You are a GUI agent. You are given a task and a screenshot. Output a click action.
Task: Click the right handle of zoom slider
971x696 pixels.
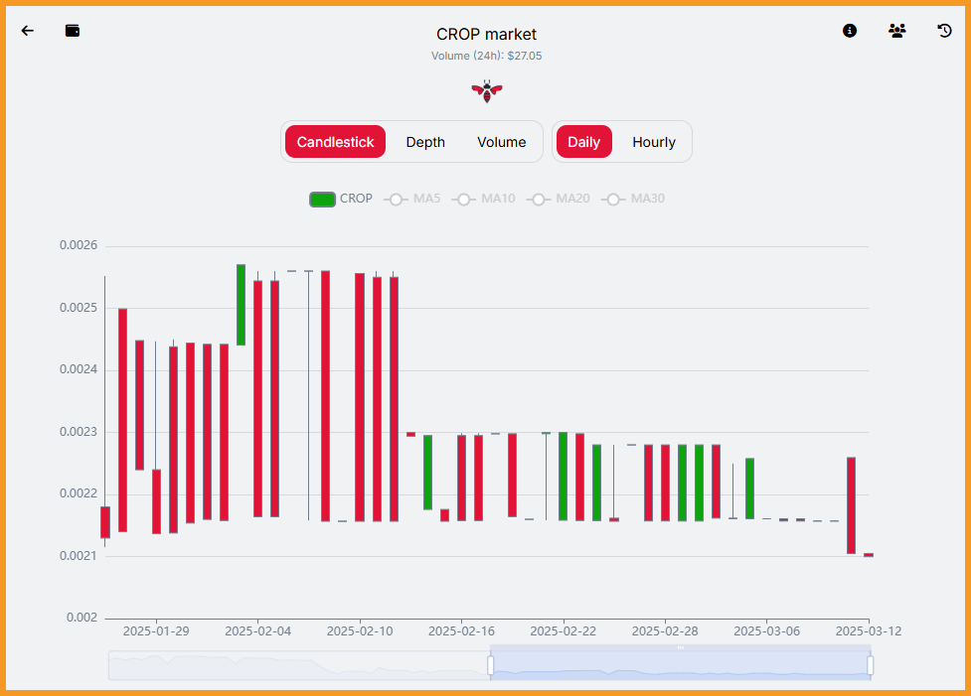[x=870, y=665]
